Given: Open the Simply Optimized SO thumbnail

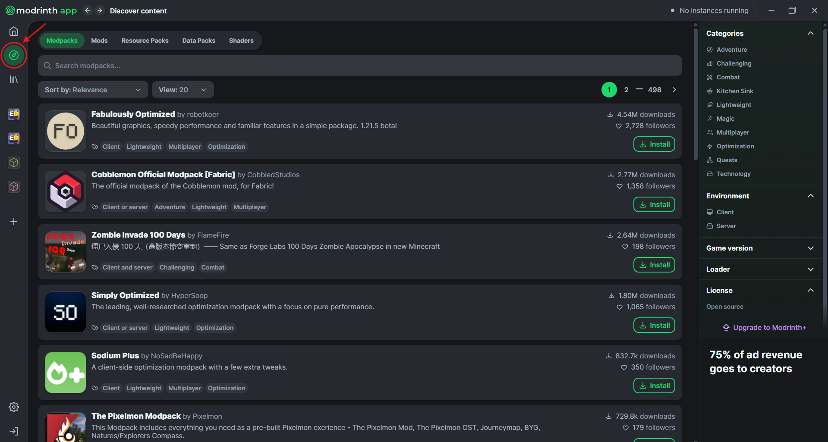Looking at the screenshot, I should (x=66, y=312).
